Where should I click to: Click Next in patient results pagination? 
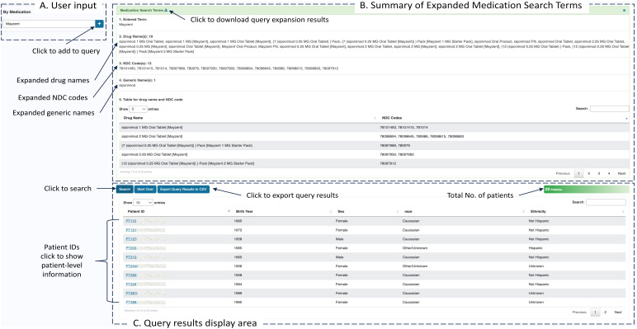[618, 312]
